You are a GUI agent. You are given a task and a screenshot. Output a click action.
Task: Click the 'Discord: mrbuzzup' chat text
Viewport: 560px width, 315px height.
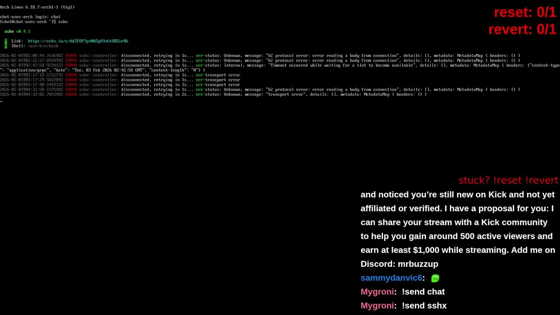click(x=399, y=264)
